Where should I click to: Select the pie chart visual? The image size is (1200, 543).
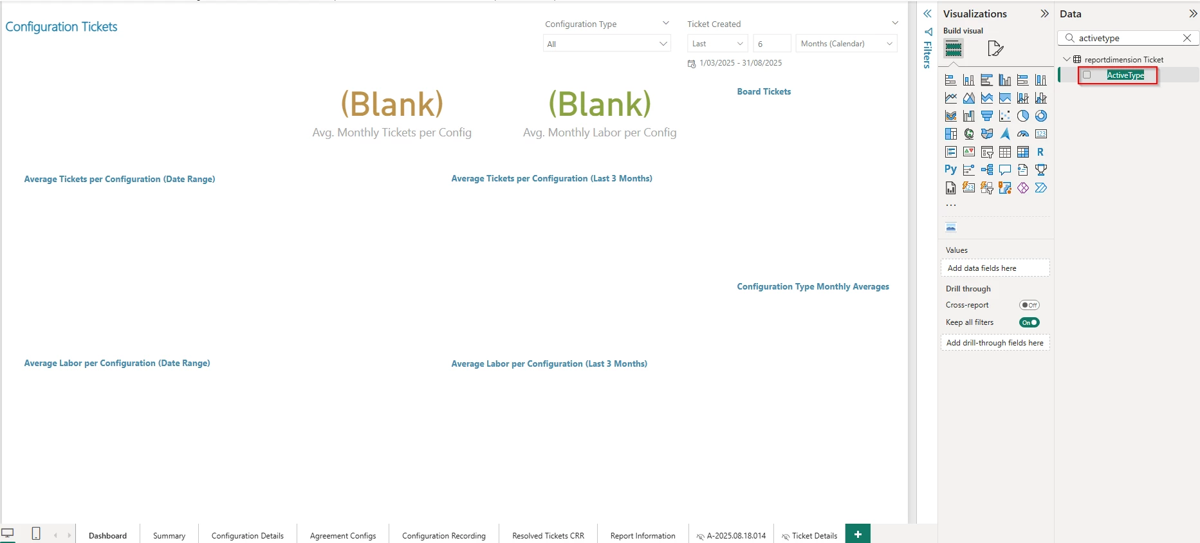point(1022,116)
